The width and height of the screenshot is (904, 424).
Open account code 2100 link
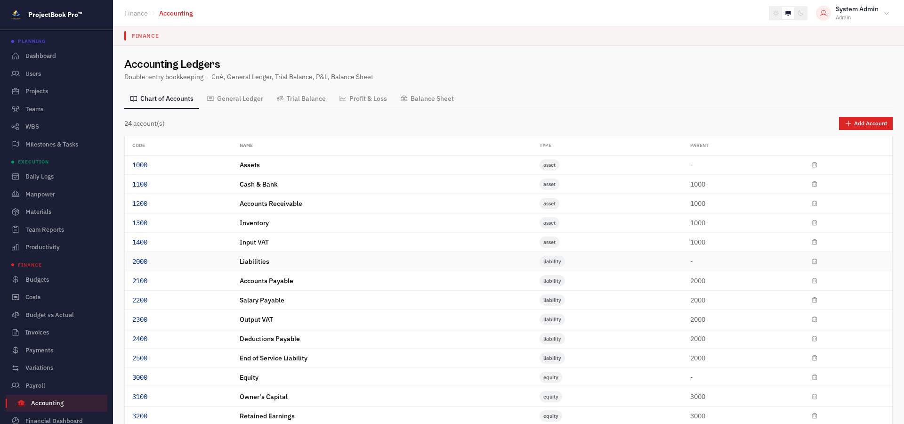point(140,281)
